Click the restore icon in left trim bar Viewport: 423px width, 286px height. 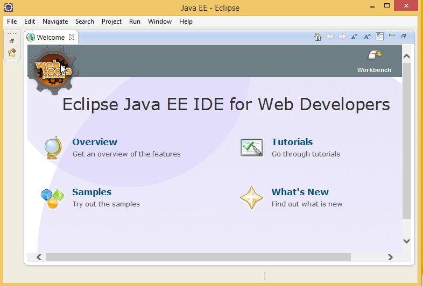pyautogui.click(x=12, y=41)
